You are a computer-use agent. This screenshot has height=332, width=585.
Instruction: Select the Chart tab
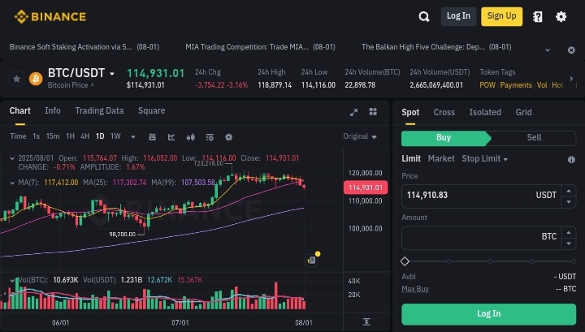tap(19, 110)
